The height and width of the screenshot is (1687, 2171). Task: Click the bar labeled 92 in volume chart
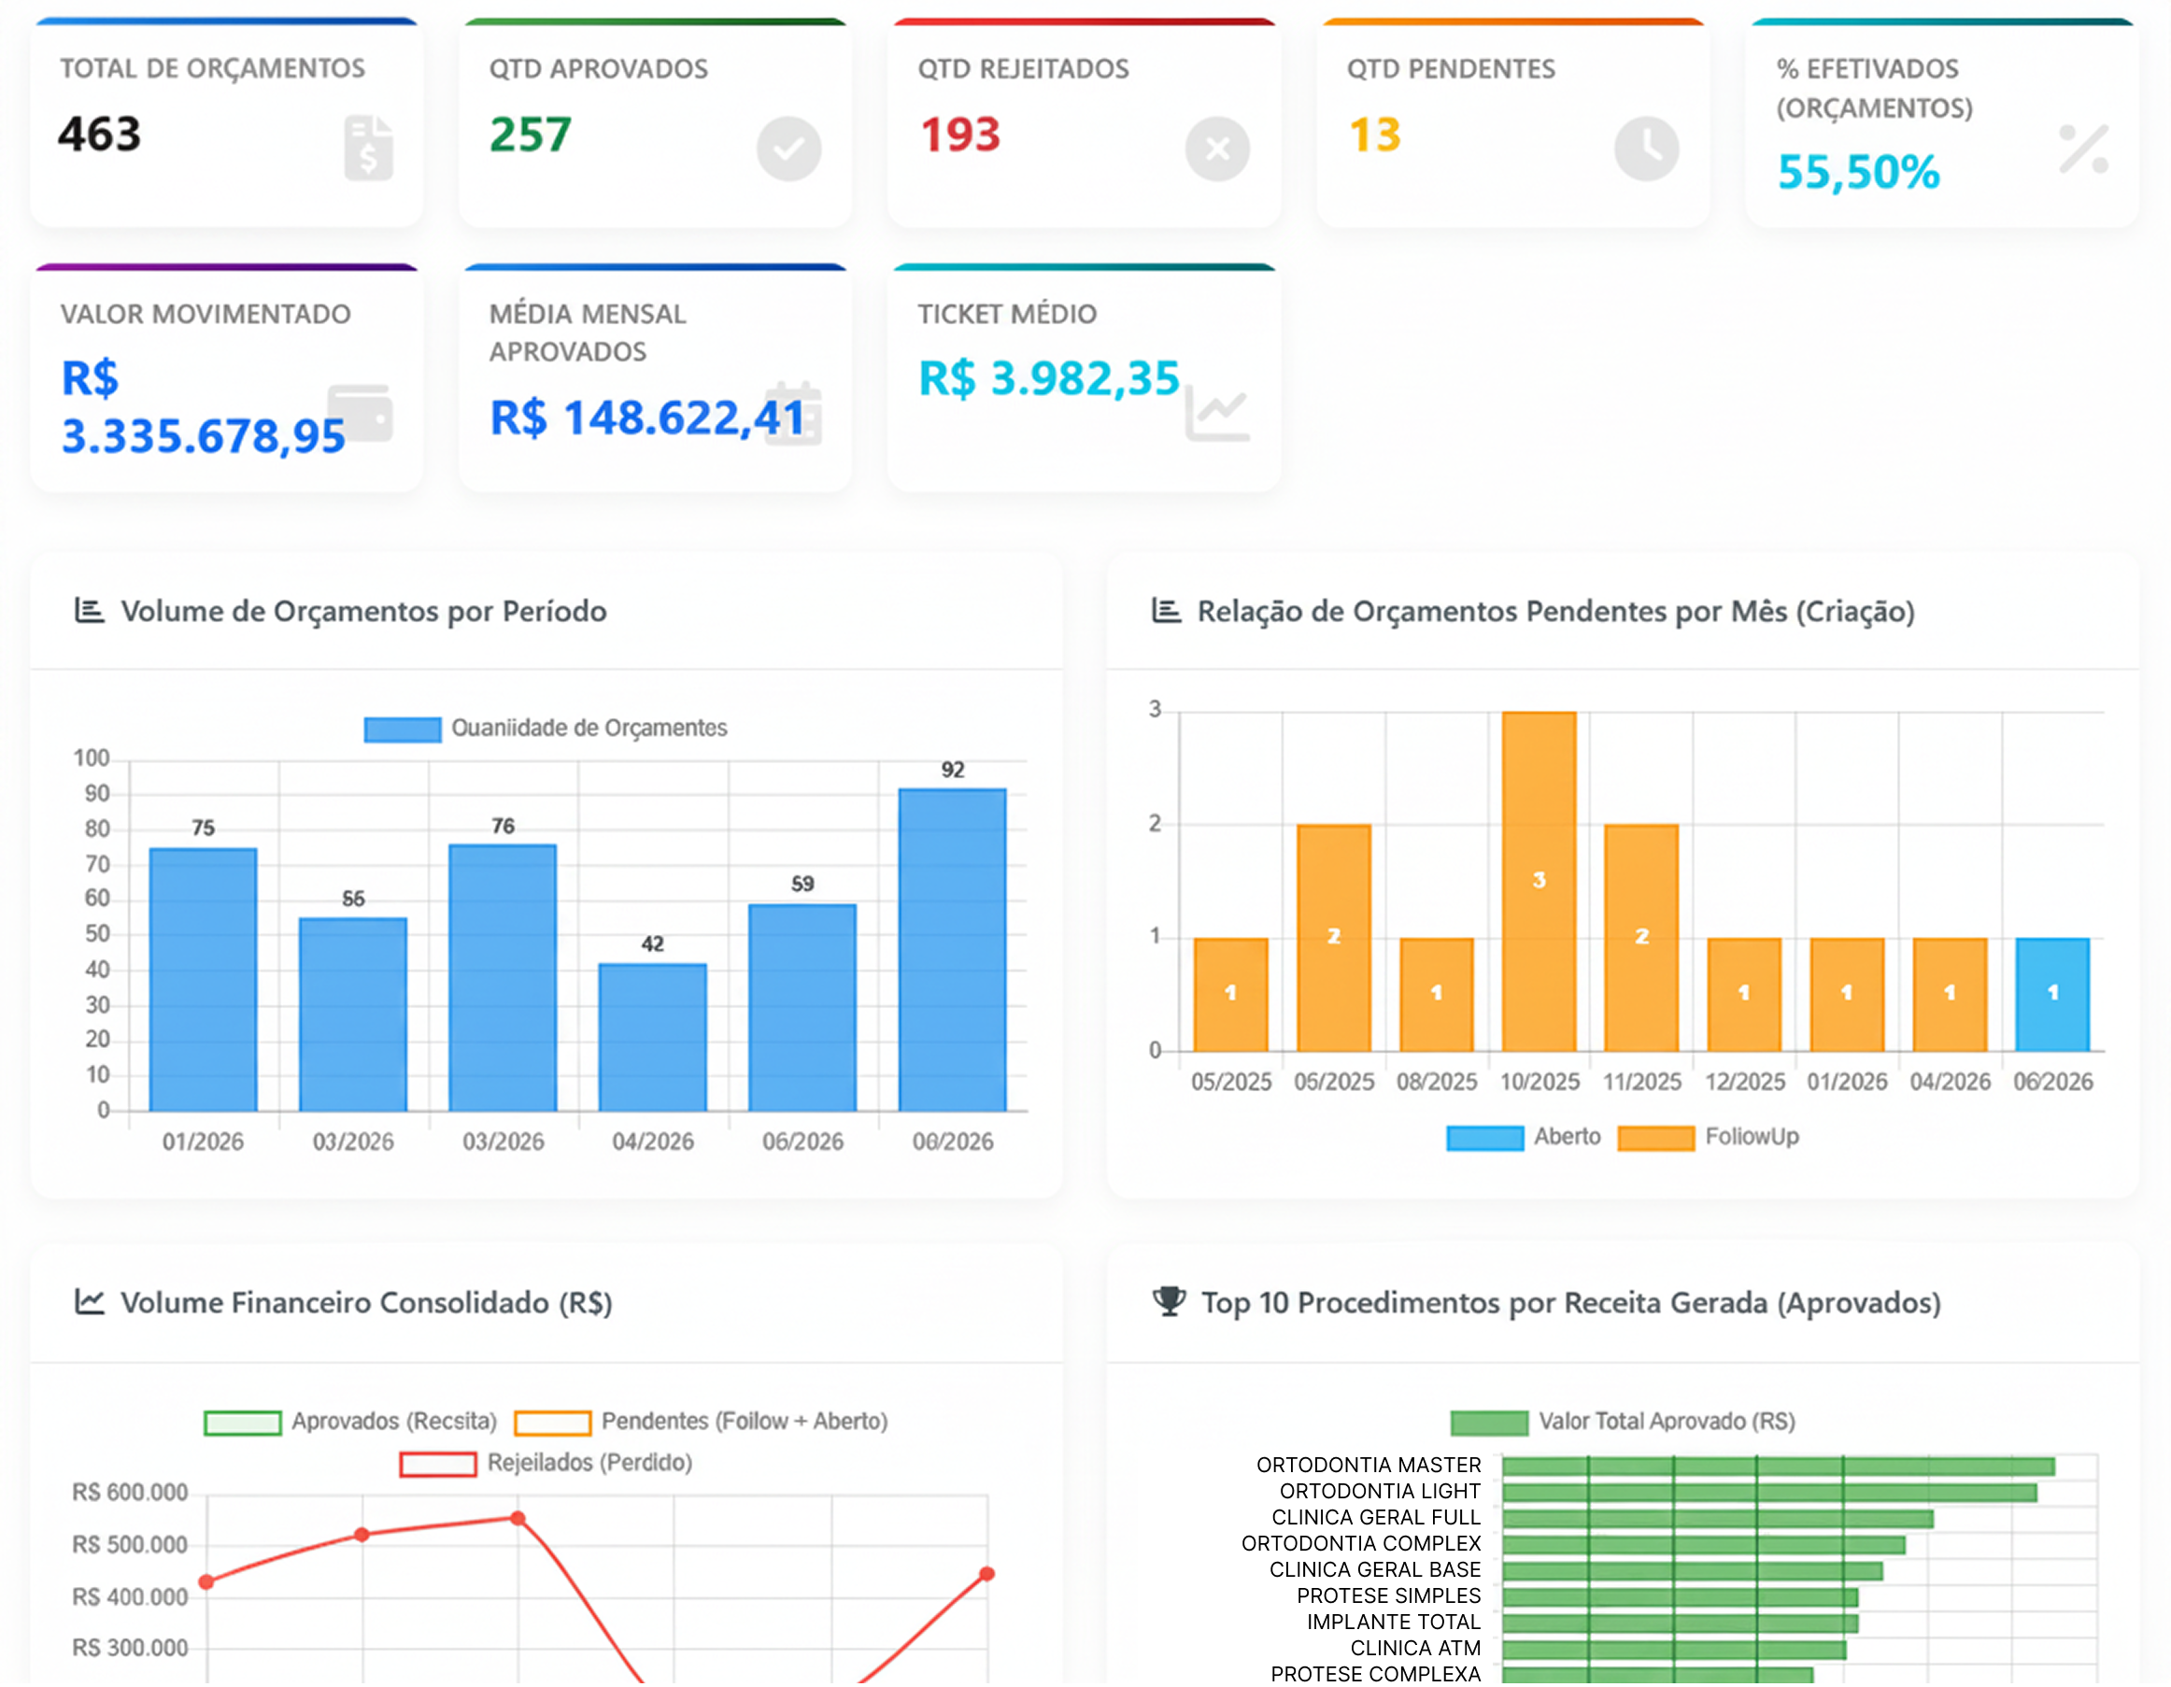(x=952, y=950)
